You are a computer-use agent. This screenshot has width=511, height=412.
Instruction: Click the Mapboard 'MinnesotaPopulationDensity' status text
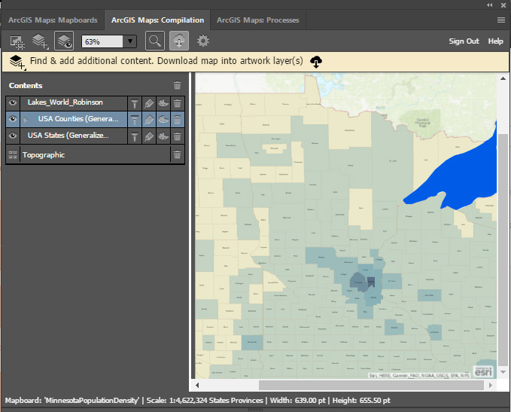pyautogui.click(x=72, y=400)
